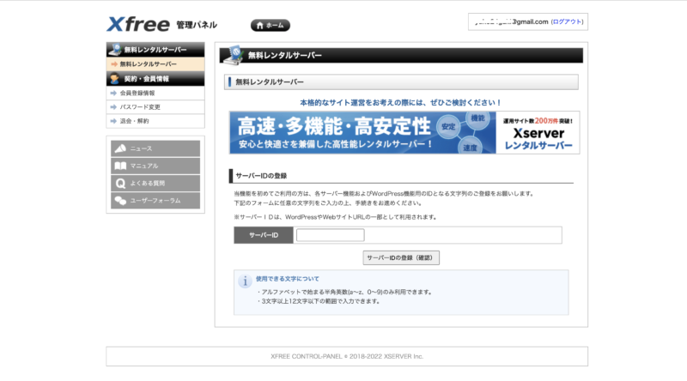
Task: Open the マニュアル button label
Action: click(x=144, y=166)
